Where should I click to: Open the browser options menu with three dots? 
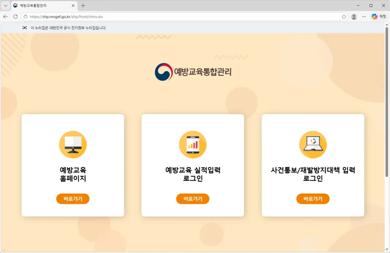[x=364, y=16]
